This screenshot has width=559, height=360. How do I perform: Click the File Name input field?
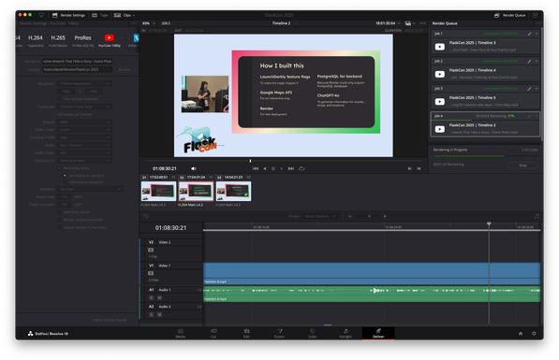78,61
